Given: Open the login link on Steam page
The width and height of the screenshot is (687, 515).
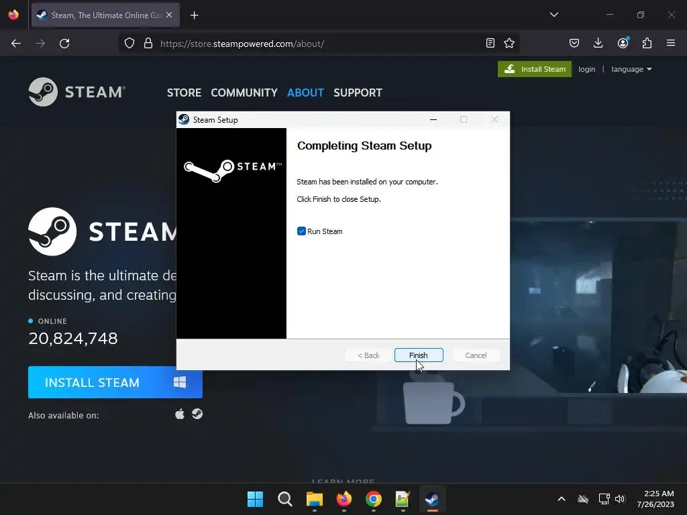Looking at the screenshot, I should coord(586,69).
